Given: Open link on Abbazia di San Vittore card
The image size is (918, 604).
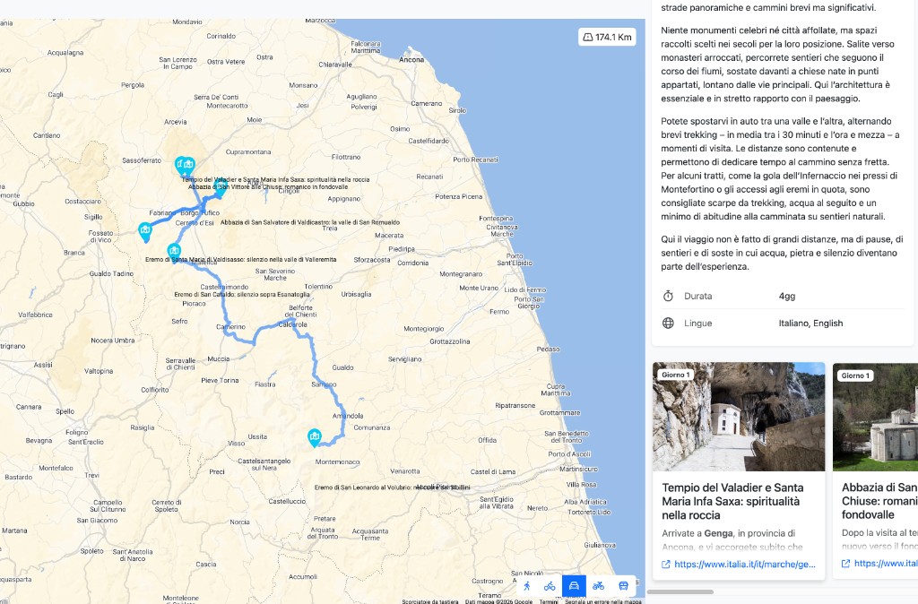Looking at the screenshot, I should tap(885, 564).
